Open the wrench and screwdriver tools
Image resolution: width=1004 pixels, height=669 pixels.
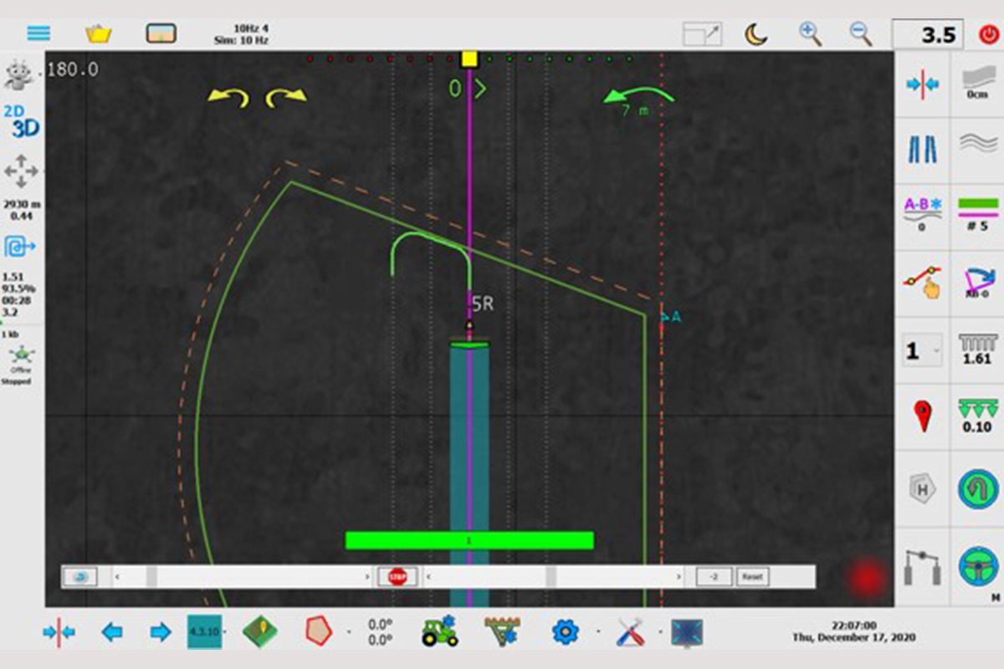pyautogui.click(x=630, y=632)
